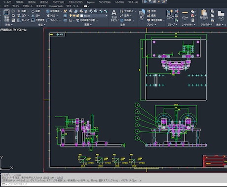Switch to the ラスター ツール ribbon tab
227x187 pixels.
pyautogui.click(x=72, y=6)
